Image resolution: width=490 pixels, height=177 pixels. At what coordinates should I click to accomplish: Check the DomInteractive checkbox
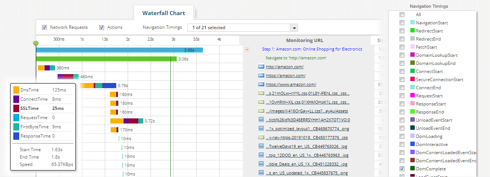tap(402, 145)
